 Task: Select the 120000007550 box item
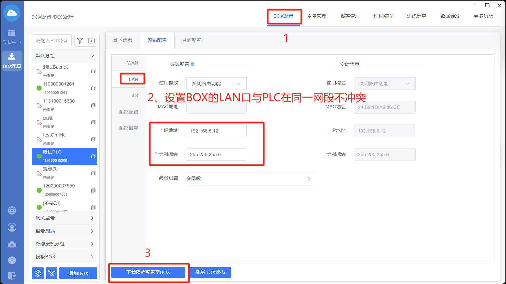65,190
